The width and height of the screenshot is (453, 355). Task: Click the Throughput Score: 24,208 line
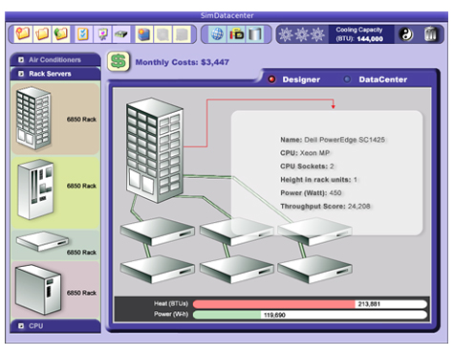coord(325,207)
